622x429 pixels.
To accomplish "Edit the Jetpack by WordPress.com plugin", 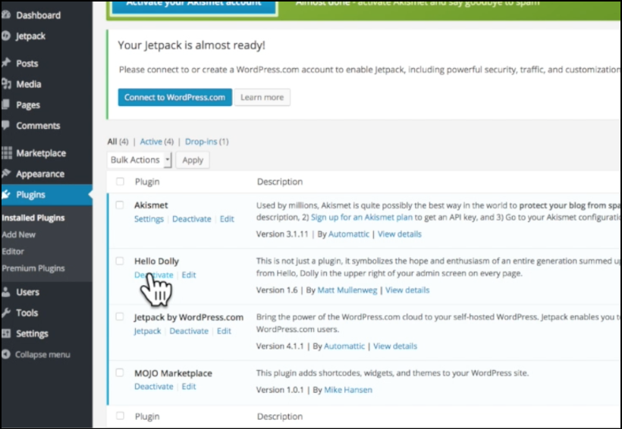I will pyautogui.click(x=224, y=331).
